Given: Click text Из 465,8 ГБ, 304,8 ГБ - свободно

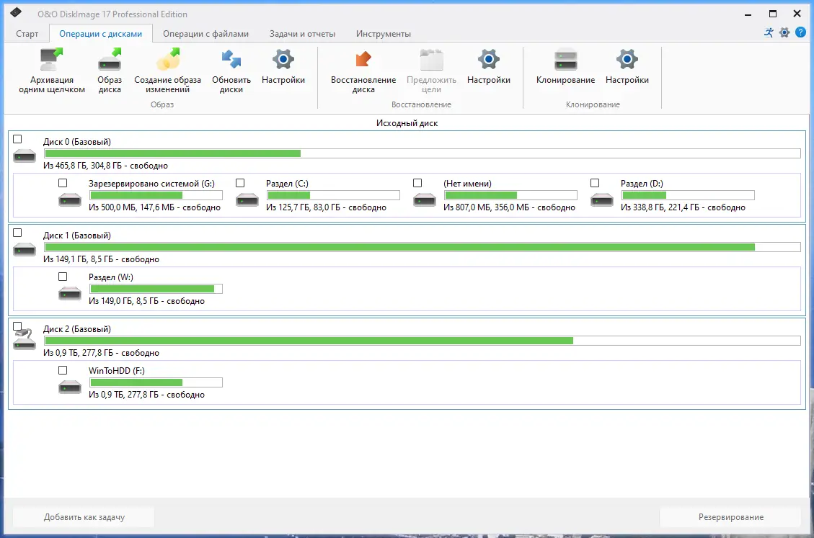Looking at the screenshot, I should pos(105,166).
